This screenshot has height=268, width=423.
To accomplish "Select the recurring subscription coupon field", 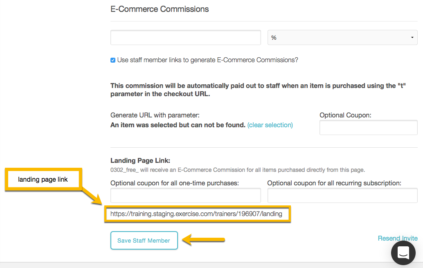I will (342, 196).
